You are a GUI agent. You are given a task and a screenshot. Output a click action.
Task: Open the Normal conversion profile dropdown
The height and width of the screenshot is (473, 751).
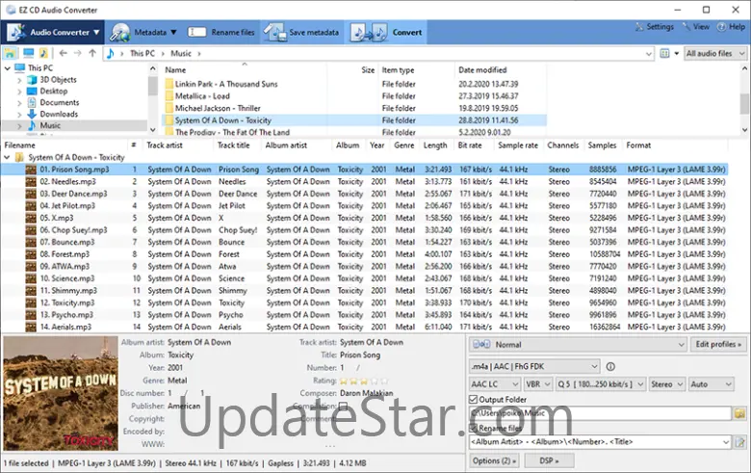(x=578, y=345)
